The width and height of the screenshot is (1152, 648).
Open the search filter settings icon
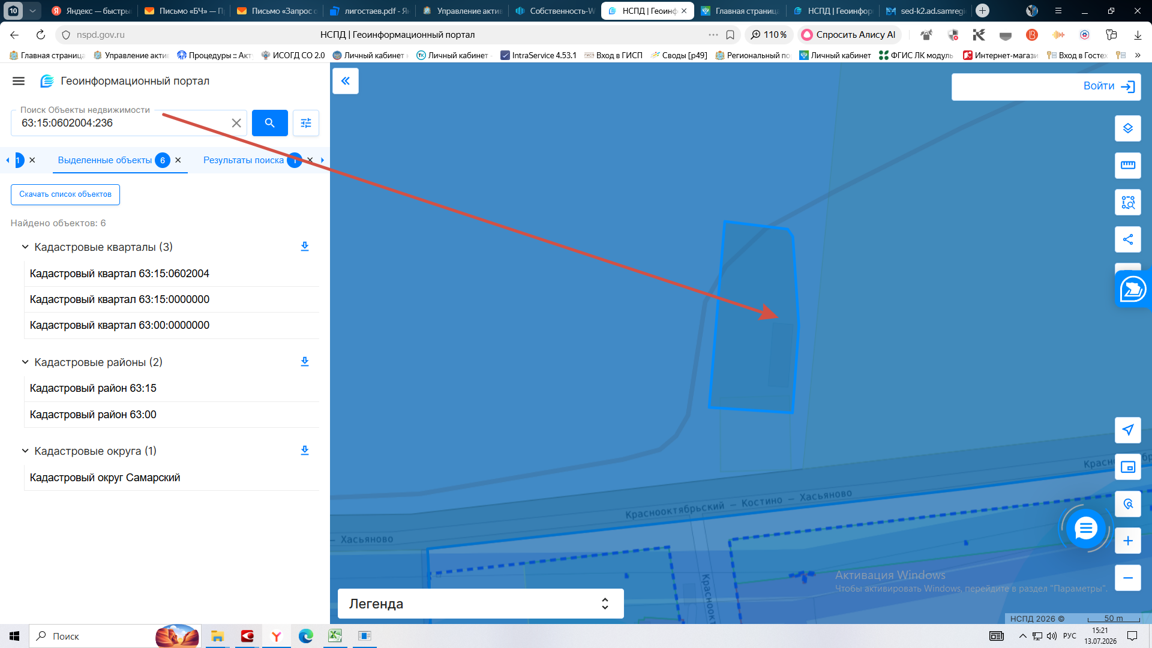(306, 123)
